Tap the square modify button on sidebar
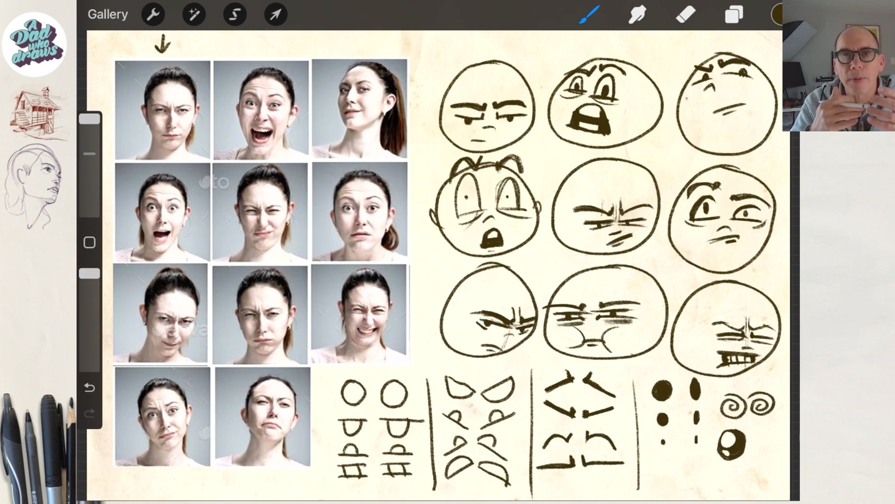The width and height of the screenshot is (895, 504). [89, 242]
